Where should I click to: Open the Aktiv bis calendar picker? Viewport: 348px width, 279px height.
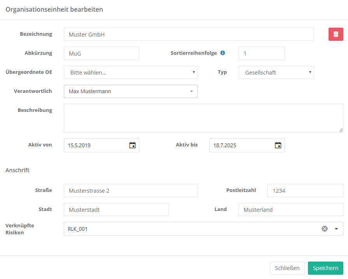(278, 145)
